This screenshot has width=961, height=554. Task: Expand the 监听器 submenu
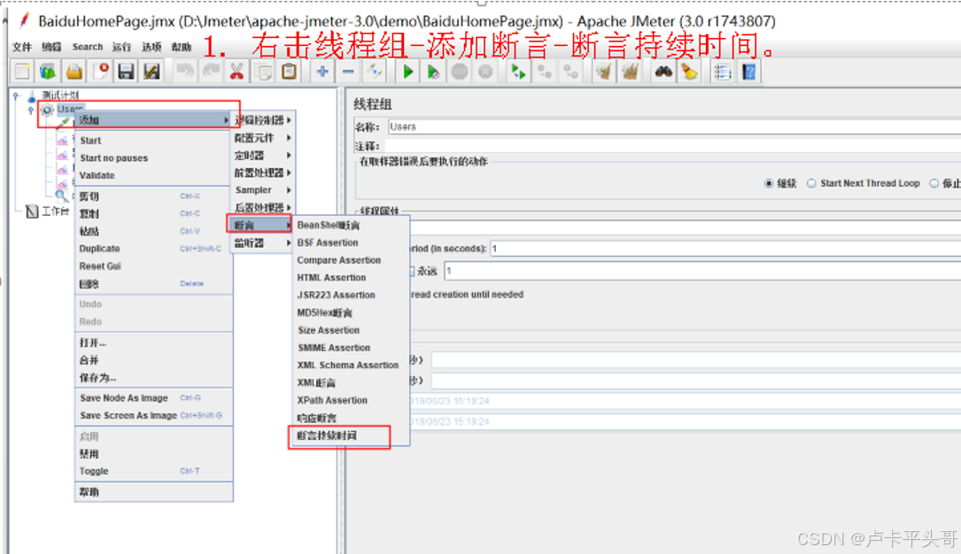[262, 243]
